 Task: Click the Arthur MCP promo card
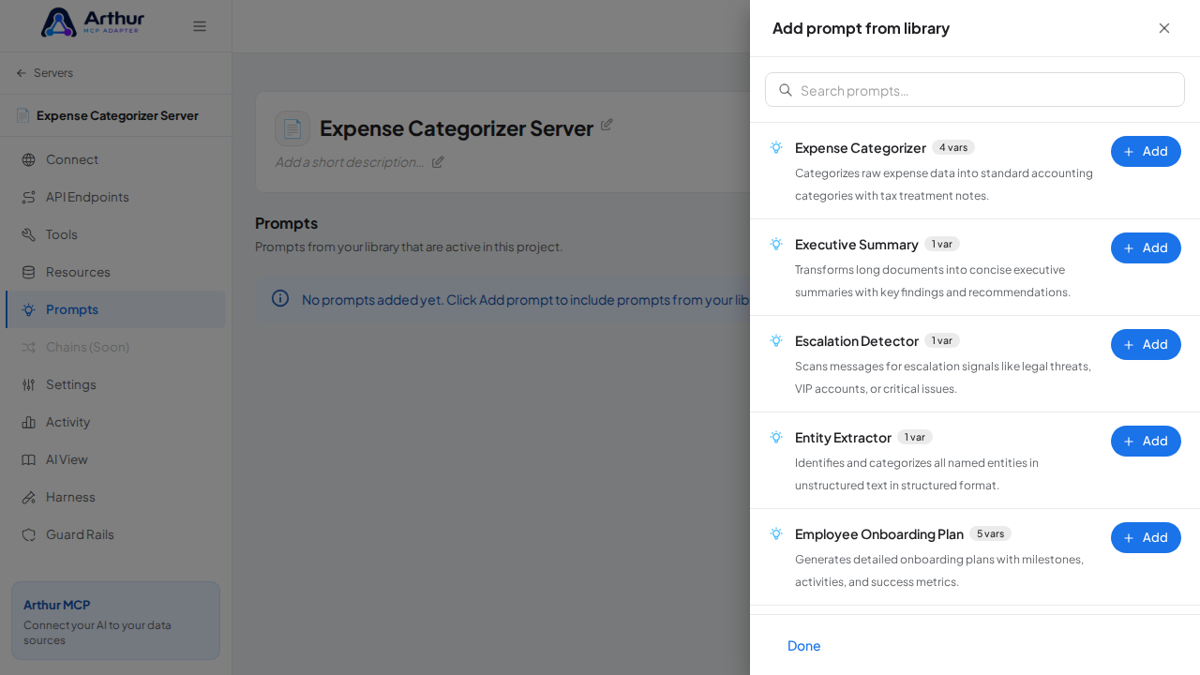click(115, 621)
